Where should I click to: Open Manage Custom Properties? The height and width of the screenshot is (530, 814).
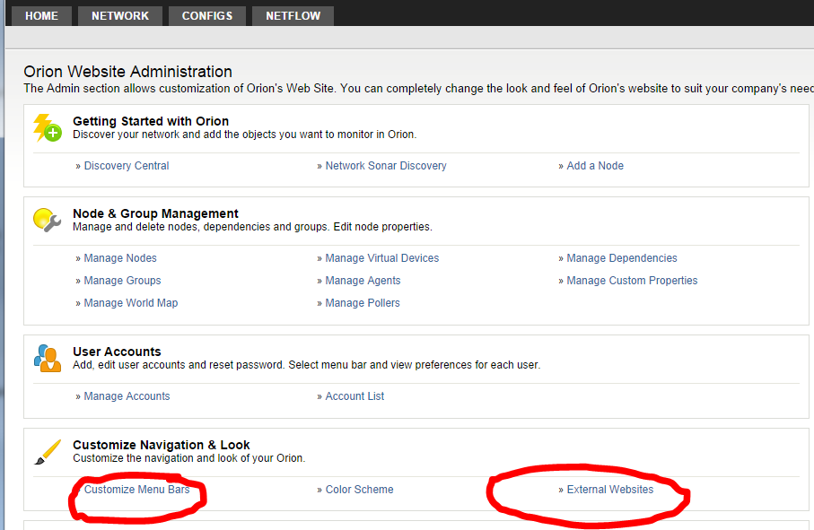(x=632, y=280)
